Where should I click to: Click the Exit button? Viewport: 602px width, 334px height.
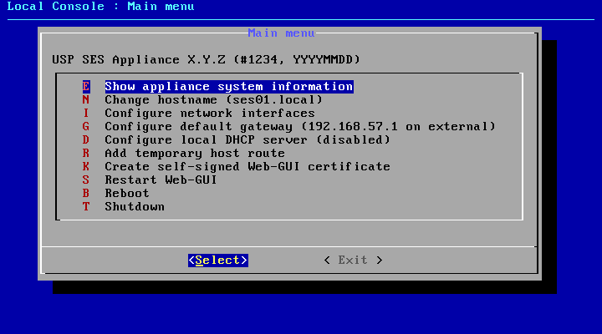(x=353, y=261)
